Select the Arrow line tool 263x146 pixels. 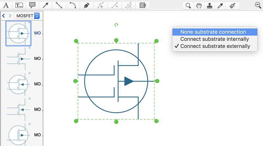click(45, 5)
